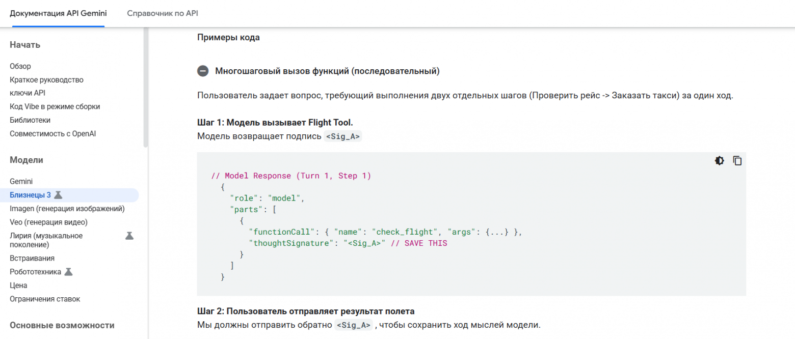Open Veo (генерация видео) page
The height and width of the screenshot is (339, 795).
[48, 222]
